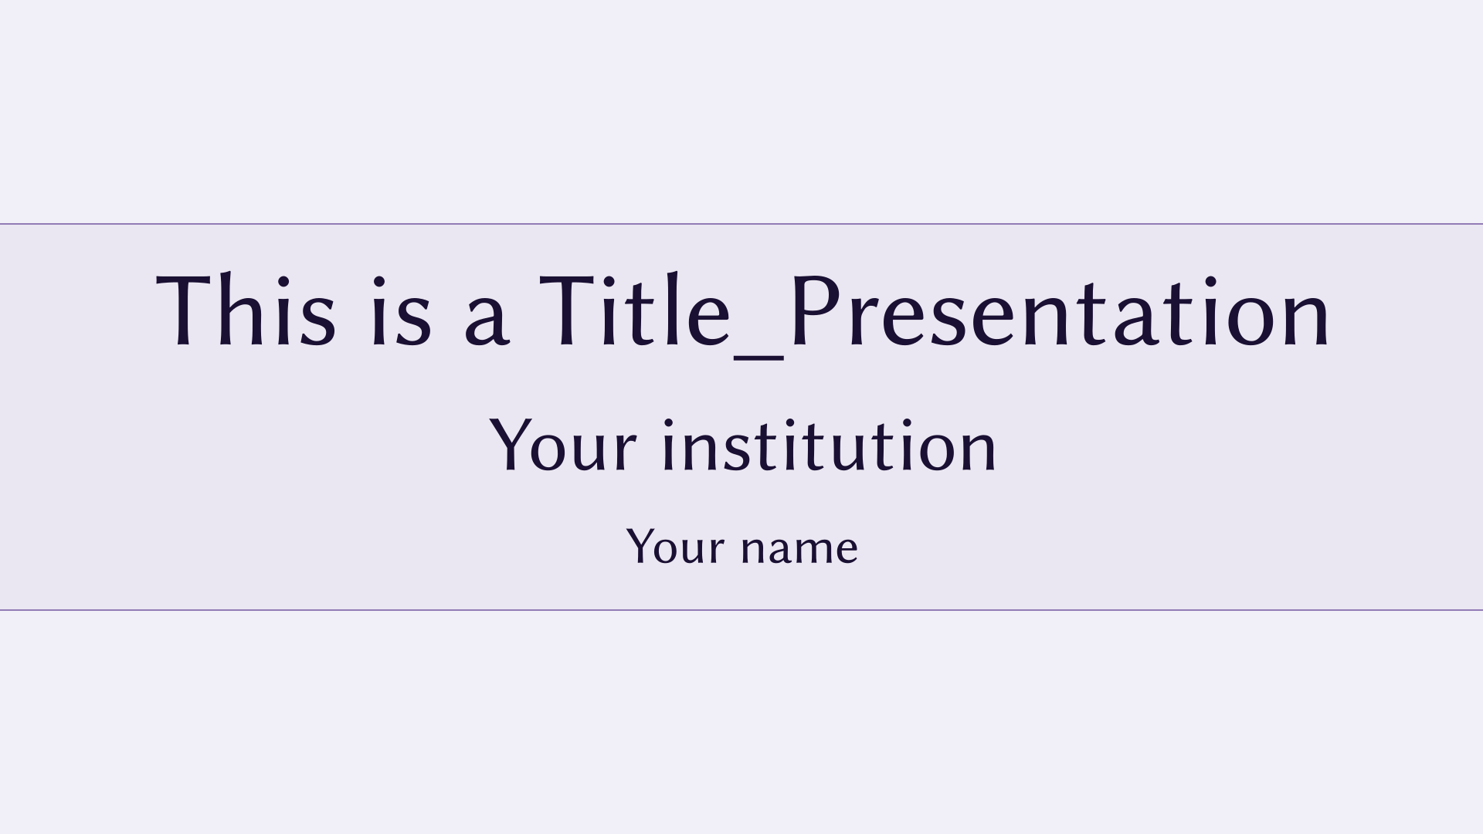The width and height of the screenshot is (1483, 834).
Task: Click the word "institution" in the subtitle
Action: (830, 446)
